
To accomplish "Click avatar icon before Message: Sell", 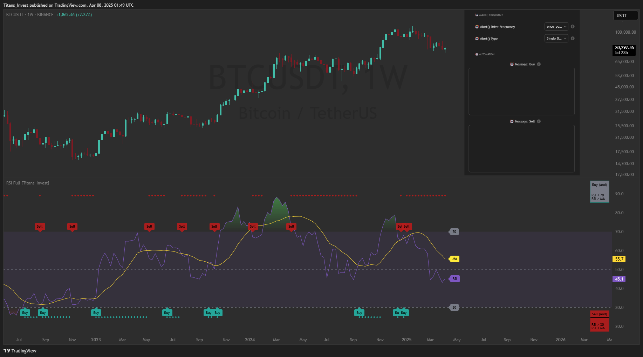I will click(x=512, y=121).
